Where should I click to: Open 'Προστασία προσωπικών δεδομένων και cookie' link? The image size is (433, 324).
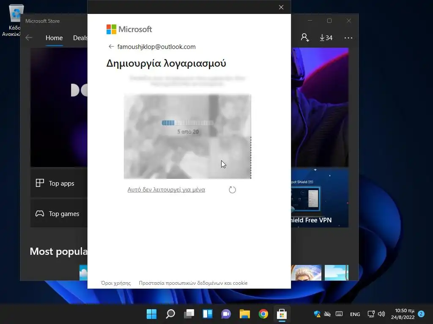(193, 283)
